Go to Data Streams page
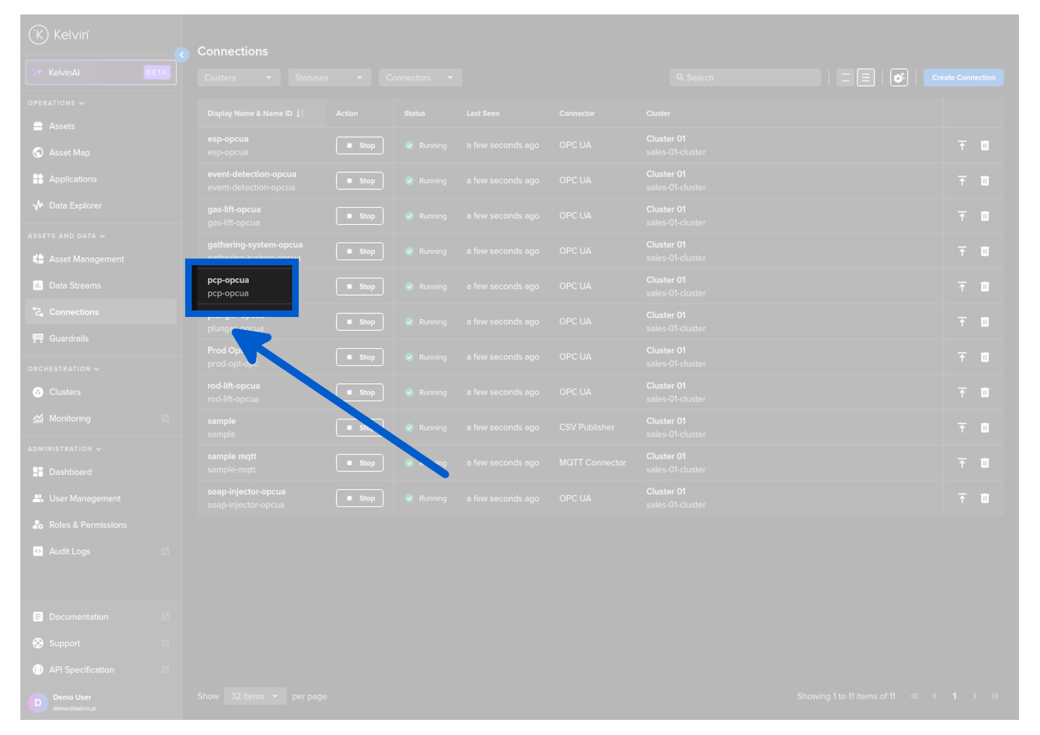The width and height of the screenshot is (1040, 735). click(75, 285)
